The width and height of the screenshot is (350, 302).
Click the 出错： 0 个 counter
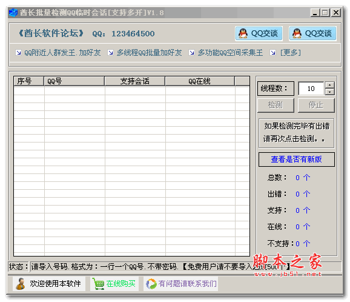[289, 194]
